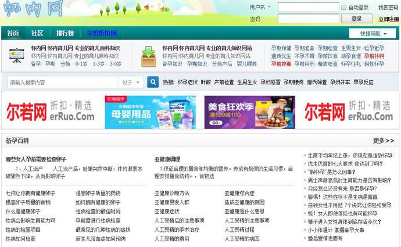Click the left erRuo.Com logo banner

pyautogui.click(x=51, y=112)
